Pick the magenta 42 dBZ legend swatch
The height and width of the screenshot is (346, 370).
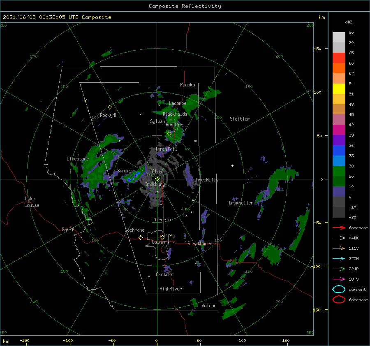click(x=339, y=130)
